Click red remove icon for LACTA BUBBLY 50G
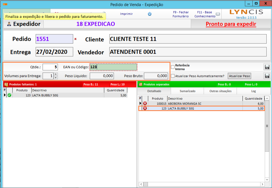Image resolution: width=272 pixels, height=188 pixels. click(145, 109)
